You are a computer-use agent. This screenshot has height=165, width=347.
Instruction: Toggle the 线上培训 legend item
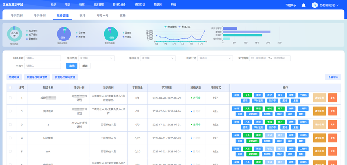[x=32, y=31]
